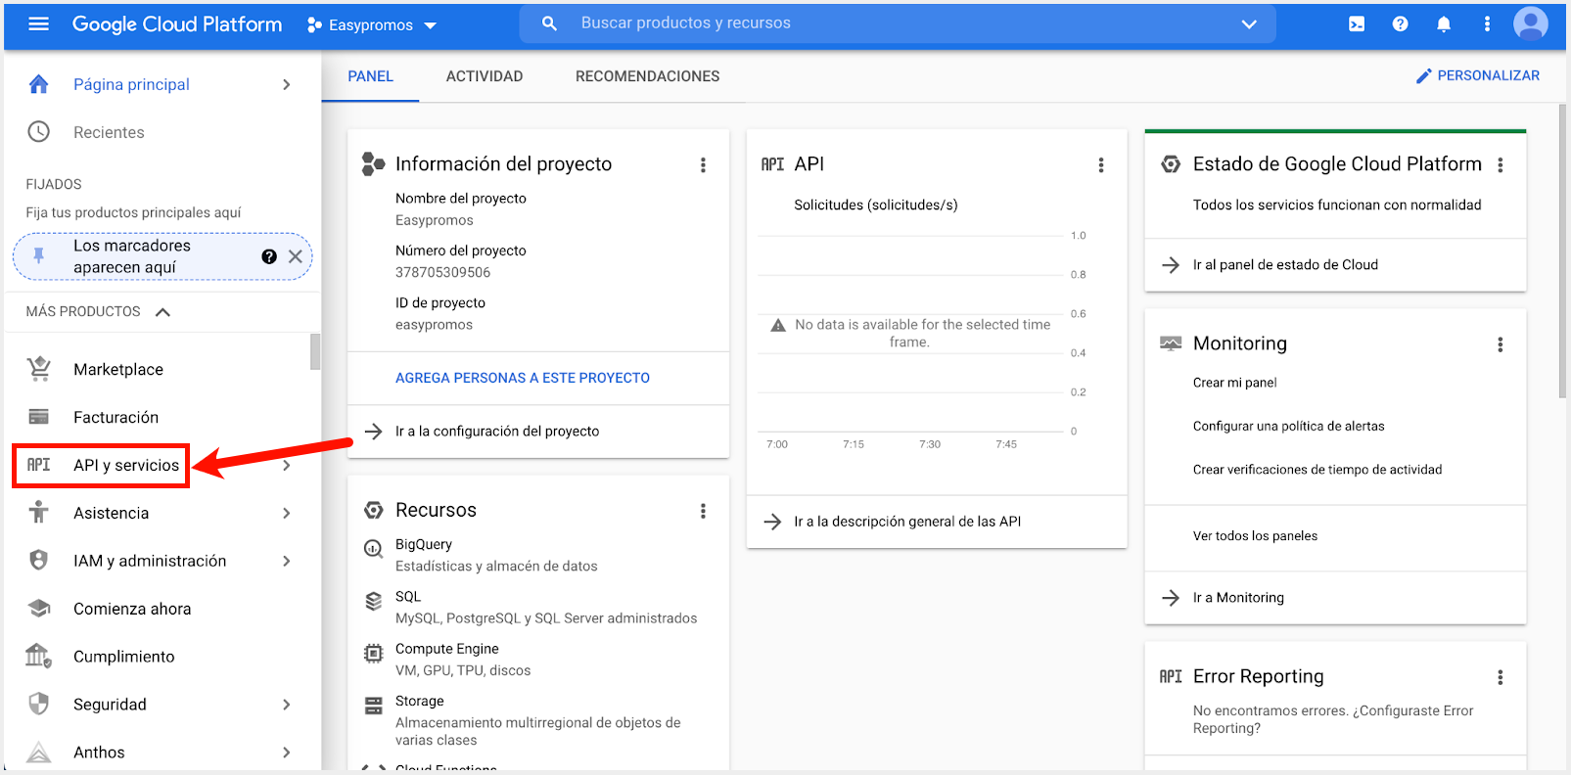Open the Easypromos project selector dropdown

point(372,25)
